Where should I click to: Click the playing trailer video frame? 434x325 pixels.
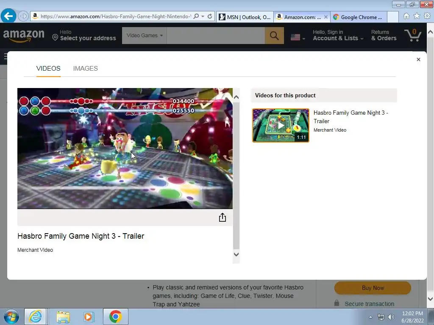click(125, 149)
